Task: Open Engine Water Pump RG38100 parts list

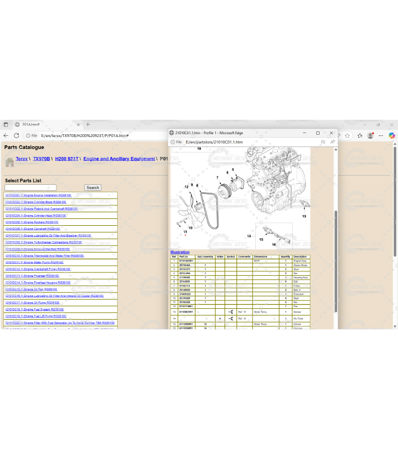Action: [x=34, y=262]
